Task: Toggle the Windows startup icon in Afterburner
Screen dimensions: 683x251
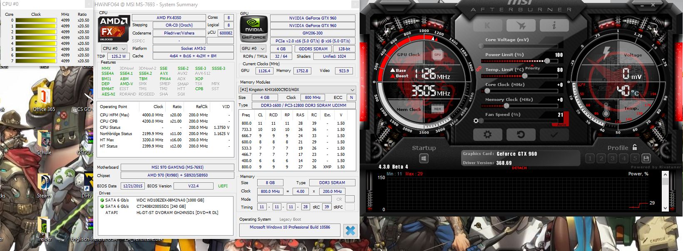Action: click(x=424, y=158)
